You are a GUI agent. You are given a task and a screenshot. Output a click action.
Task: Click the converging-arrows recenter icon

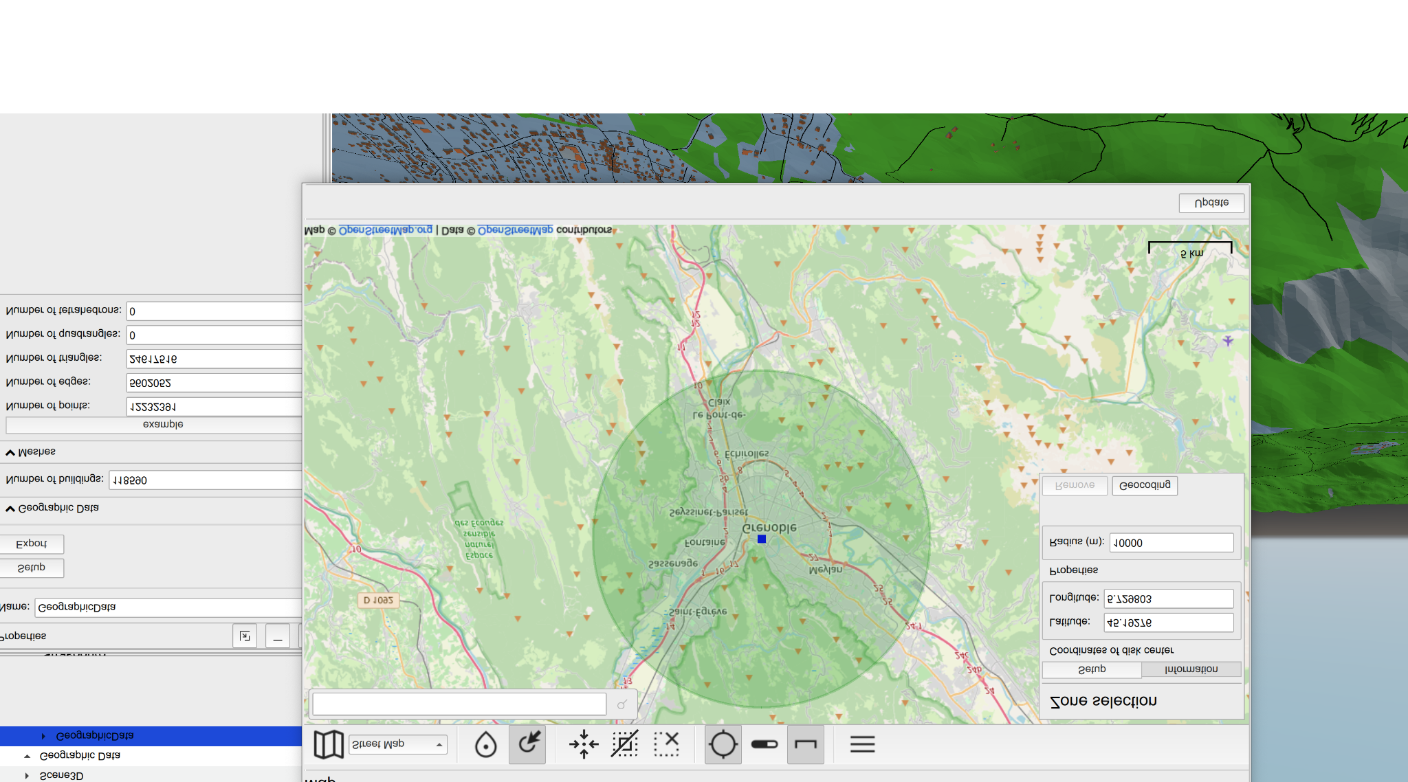pyautogui.click(x=583, y=744)
